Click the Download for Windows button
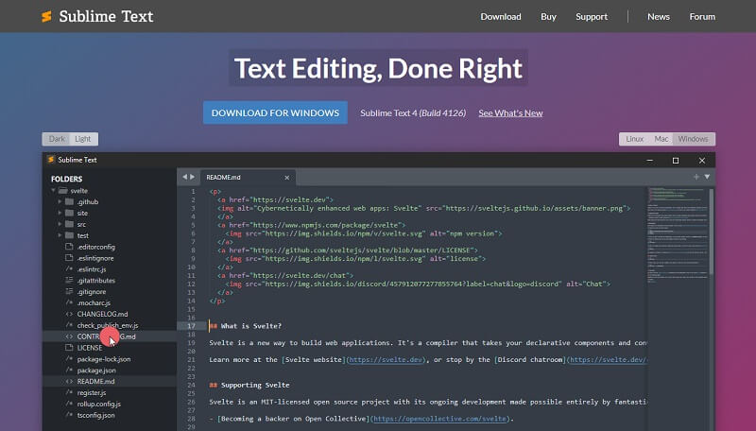The width and height of the screenshot is (756, 431). click(x=275, y=112)
